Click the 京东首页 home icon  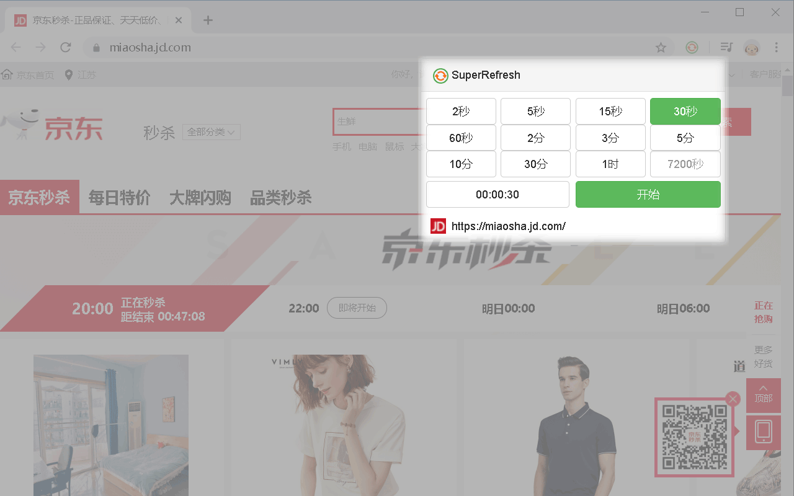coord(6,74)
